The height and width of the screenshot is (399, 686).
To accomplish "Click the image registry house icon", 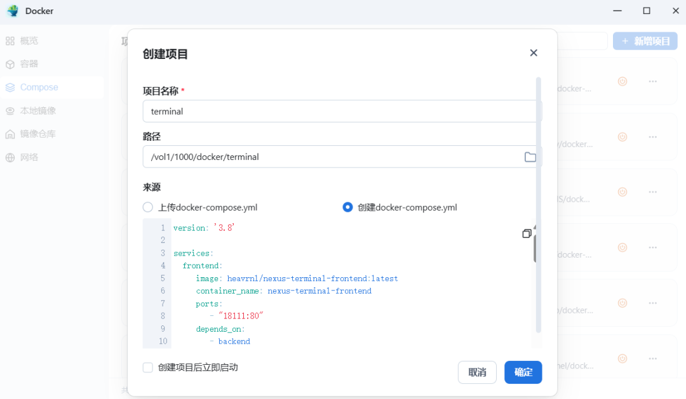I will 10,134.
